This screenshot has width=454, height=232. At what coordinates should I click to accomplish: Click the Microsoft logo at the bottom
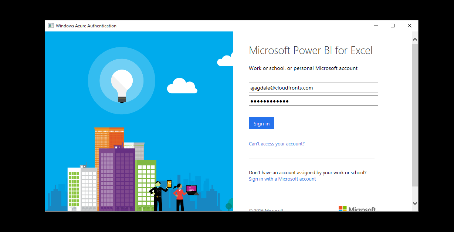click(357, 209)
